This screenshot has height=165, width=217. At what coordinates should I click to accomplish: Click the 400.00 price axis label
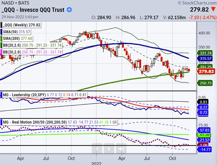click(204, 33)
